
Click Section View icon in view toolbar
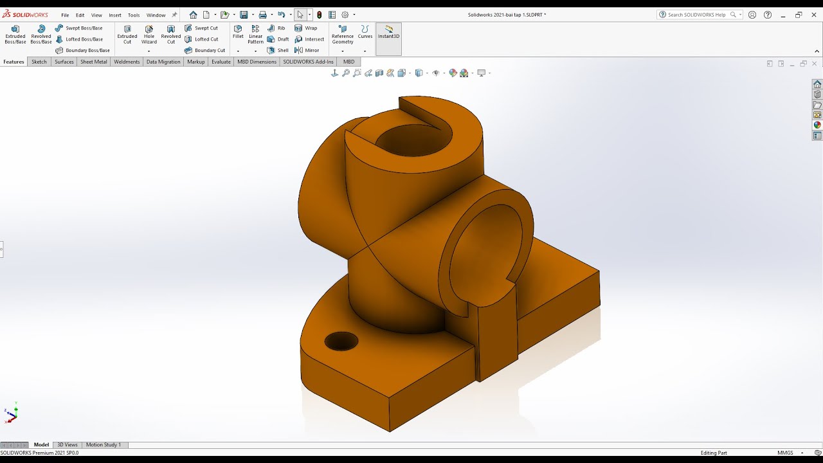pos(379,73)
